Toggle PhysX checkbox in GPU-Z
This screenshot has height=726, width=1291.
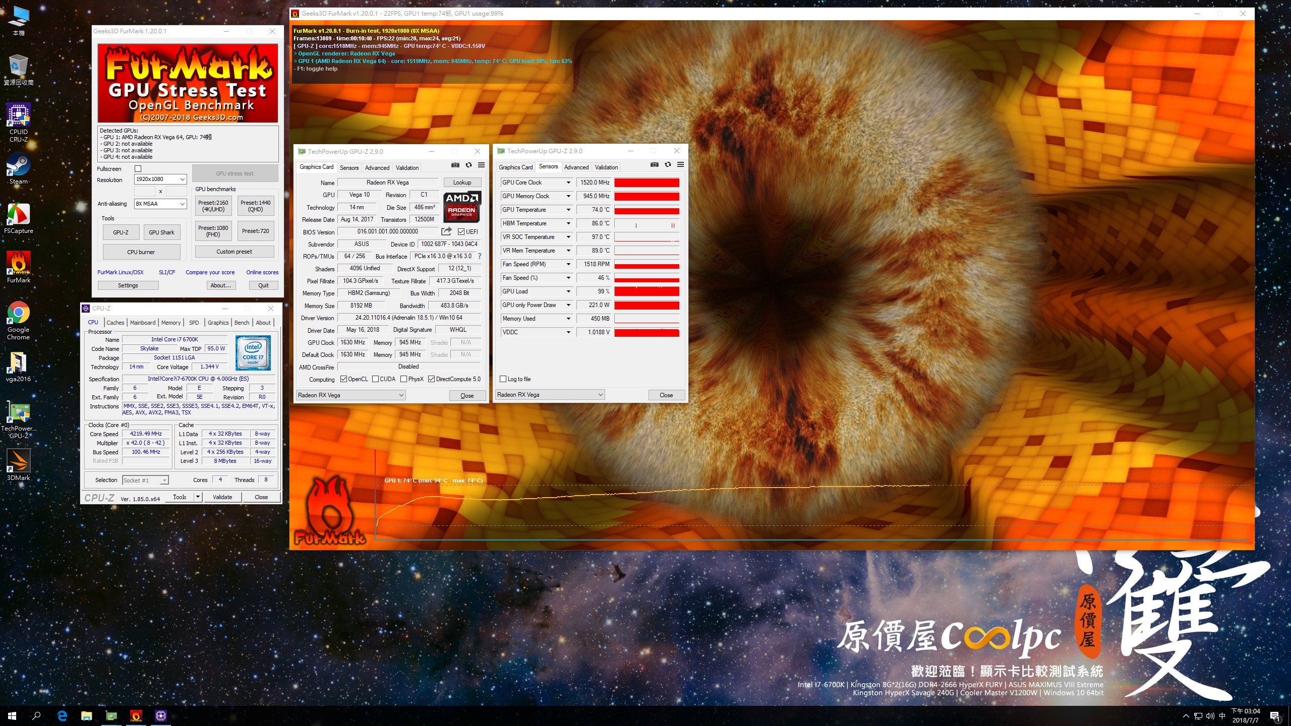coord(403,379)
